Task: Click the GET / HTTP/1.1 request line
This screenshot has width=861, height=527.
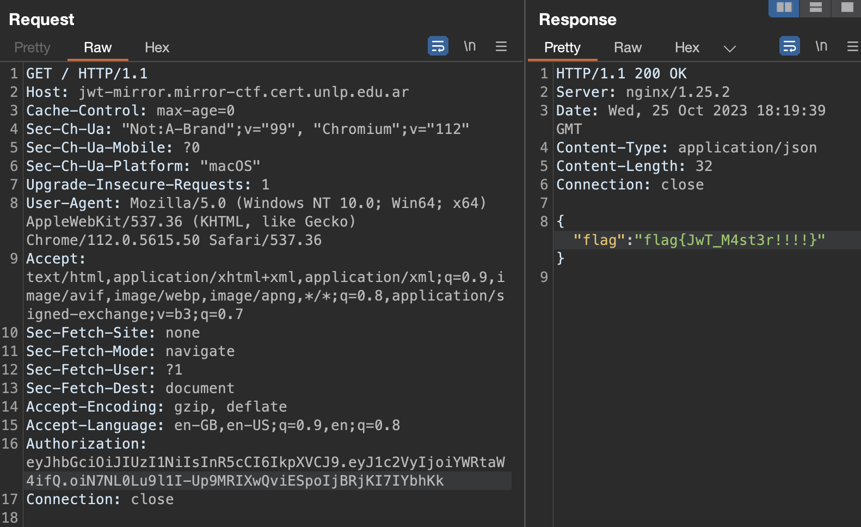Action: pos(87,73)
